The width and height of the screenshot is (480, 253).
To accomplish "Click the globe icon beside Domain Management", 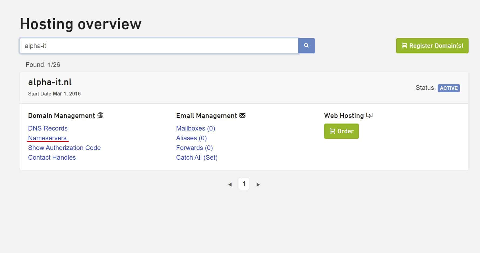I will pos(100,115).
